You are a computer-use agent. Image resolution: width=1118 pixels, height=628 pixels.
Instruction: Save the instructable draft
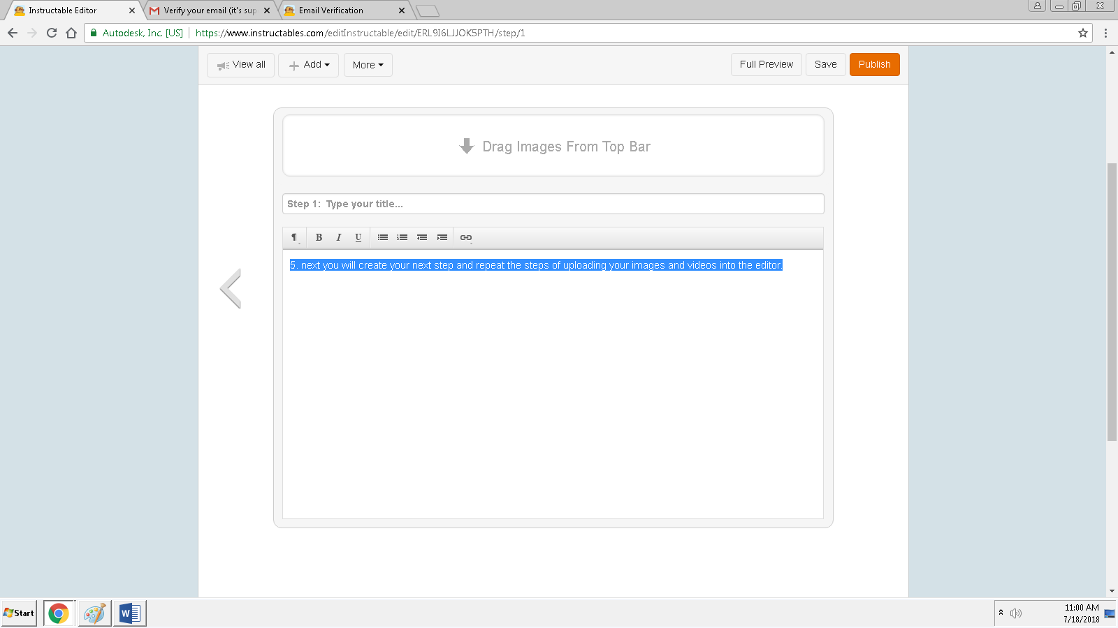pyautogui.click(x=826, y=64)
